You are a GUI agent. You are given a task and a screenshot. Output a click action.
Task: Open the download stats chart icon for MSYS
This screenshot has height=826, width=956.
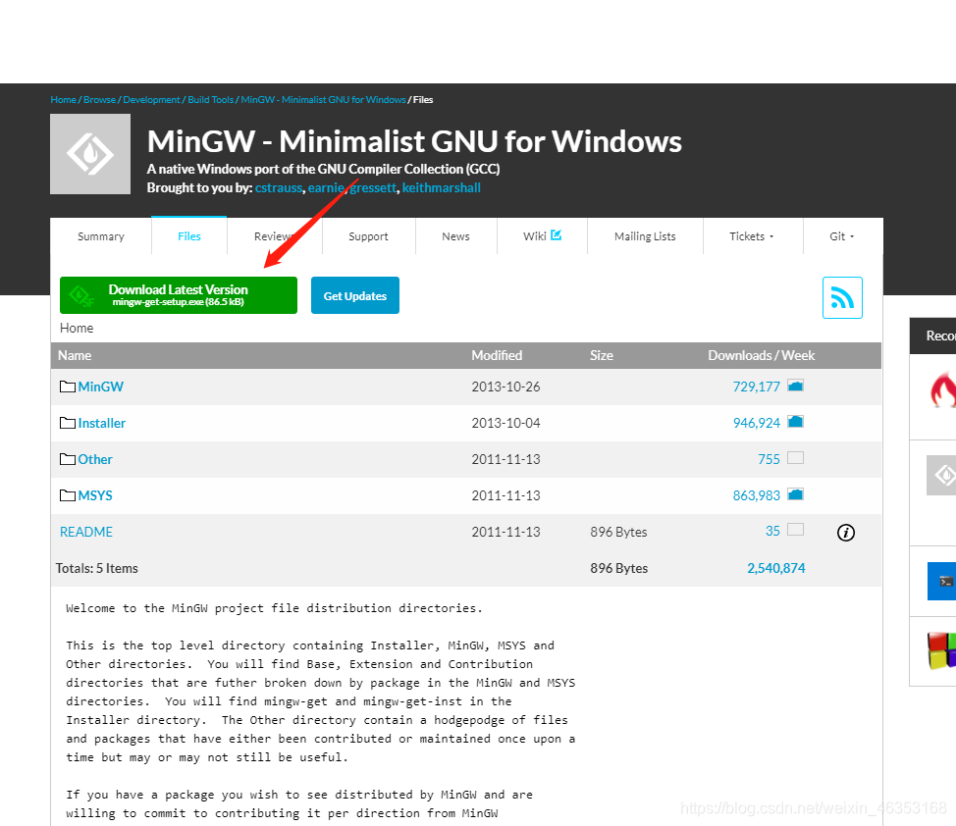pos(795,493)
